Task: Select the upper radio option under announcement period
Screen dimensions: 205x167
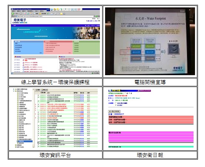Action: pyautogui.click(x=116, y=103)
